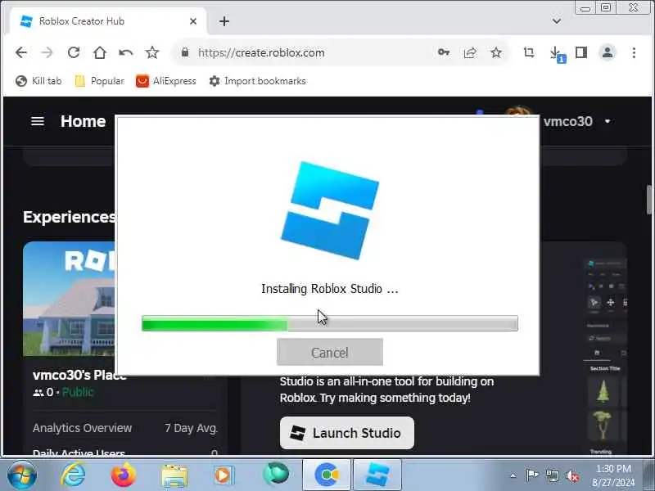Open the Creator Hub hamburger menu
655x491 pixels.
38,121
